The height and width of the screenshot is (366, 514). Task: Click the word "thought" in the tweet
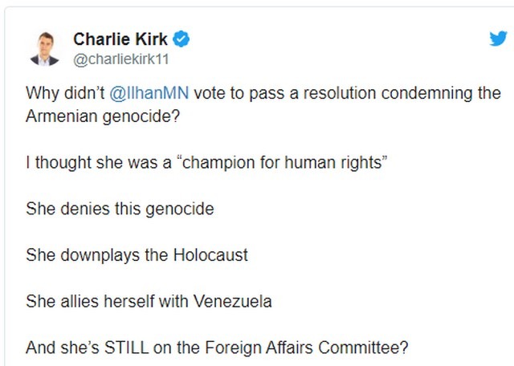(63, 162)
